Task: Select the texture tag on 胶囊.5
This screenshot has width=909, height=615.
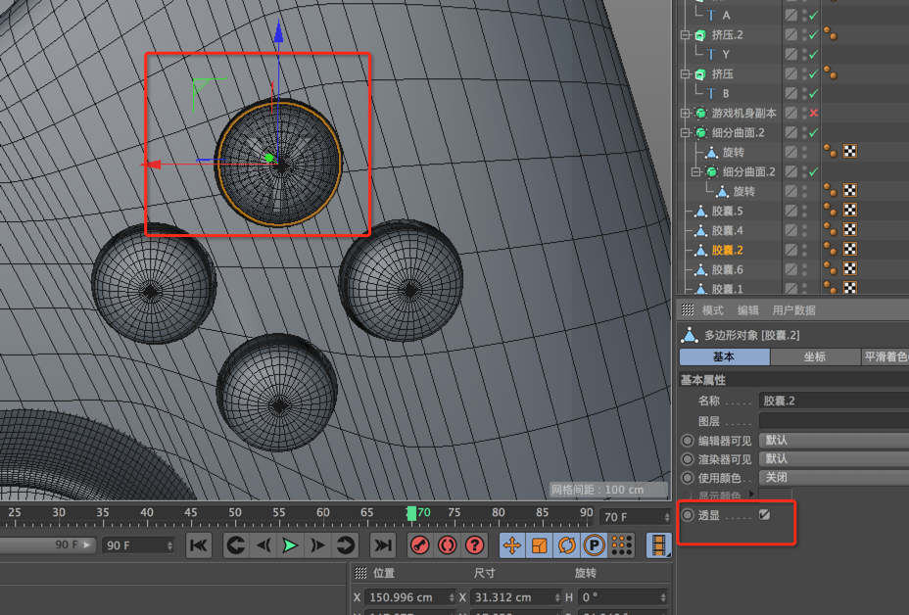Action: 850,210
